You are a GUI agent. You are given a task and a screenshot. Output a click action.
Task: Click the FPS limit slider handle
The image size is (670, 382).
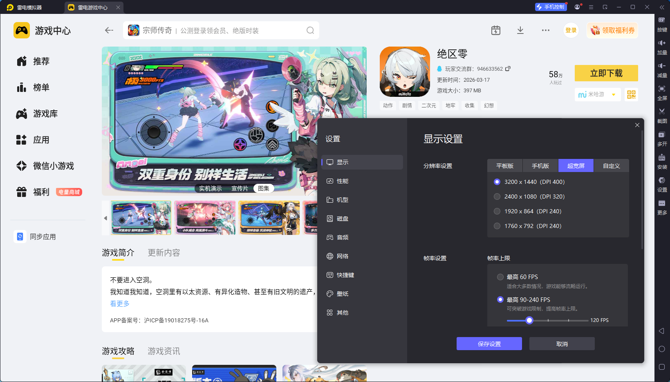[x=529, y=320]
